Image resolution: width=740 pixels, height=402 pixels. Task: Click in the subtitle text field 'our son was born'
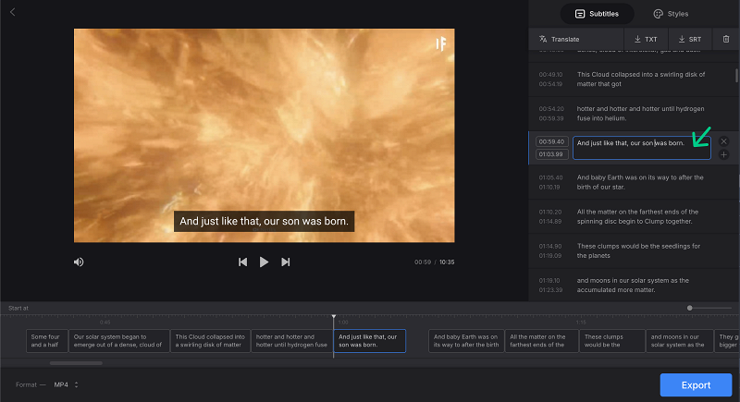coord(641,148)
